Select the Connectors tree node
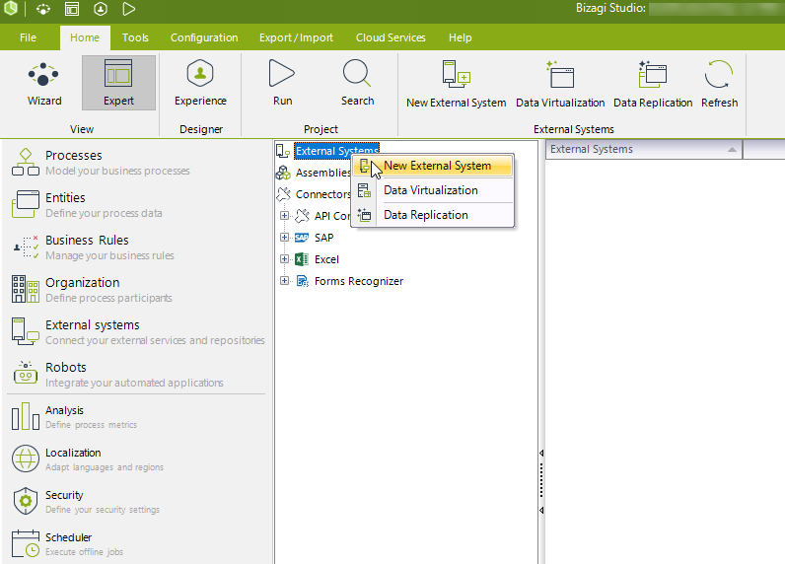This screenshot has width=785, height=564. (x=322, y=194)
